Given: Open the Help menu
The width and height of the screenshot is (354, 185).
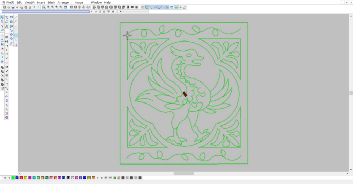Looking at the screenshot, I should [107, 2].
